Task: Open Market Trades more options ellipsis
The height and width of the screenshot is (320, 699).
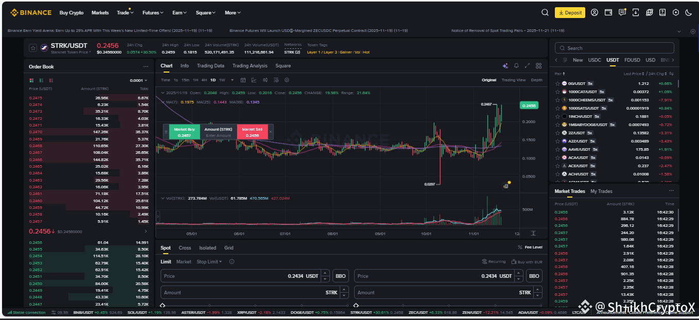Action: (671, 191)
